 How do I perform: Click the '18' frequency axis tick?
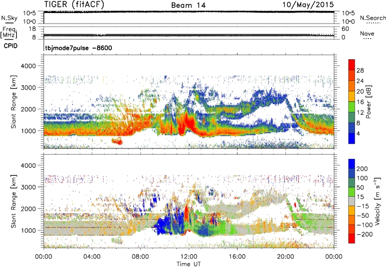[x=32, y=29]
